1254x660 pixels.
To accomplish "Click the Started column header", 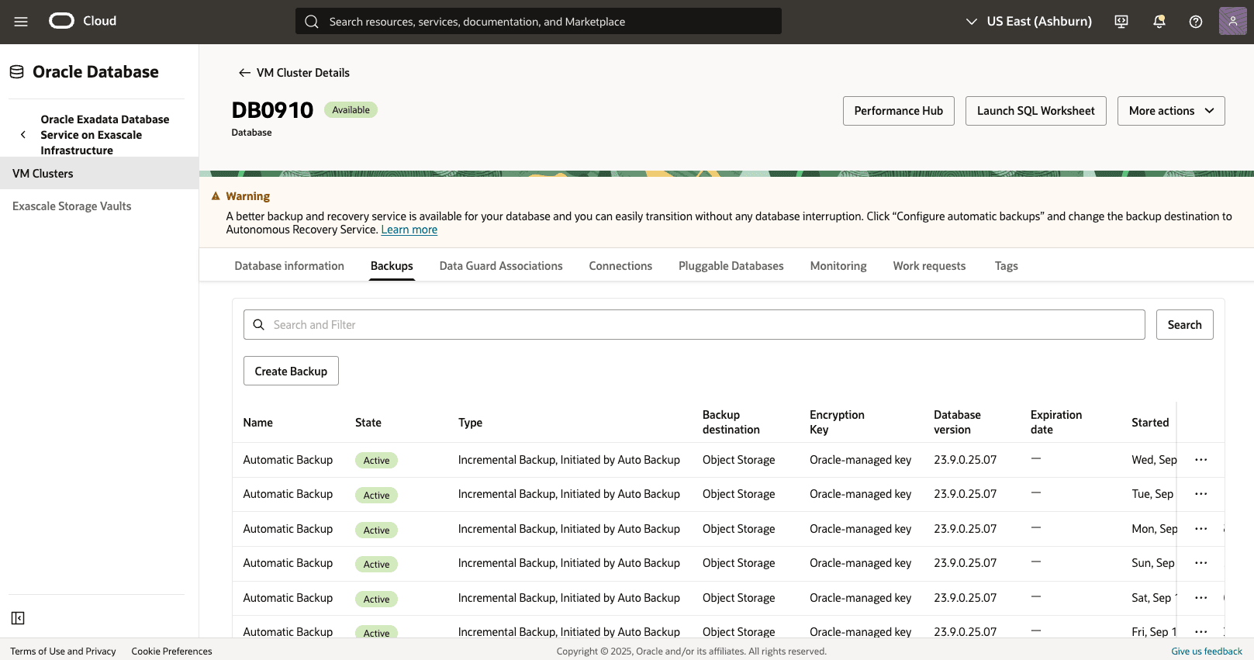I will [x=1150, y=423].
